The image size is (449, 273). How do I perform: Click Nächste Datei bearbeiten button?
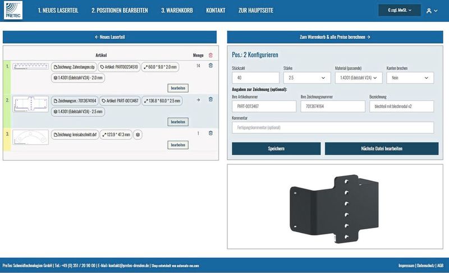[x=382, y=149]
